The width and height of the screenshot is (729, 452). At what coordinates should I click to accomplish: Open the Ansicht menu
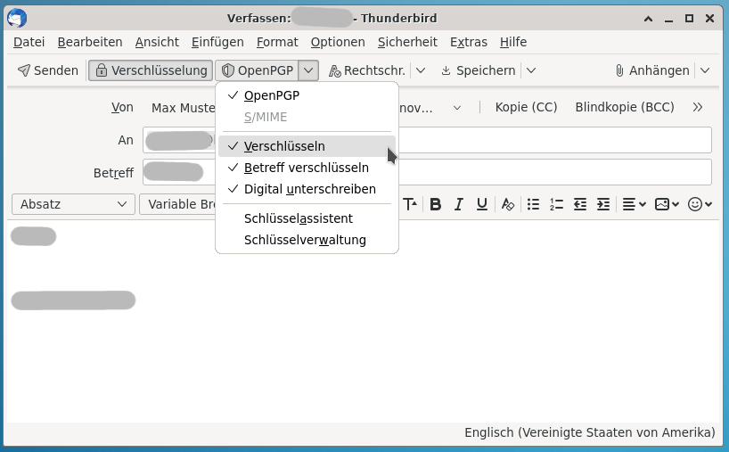point(157,42)
